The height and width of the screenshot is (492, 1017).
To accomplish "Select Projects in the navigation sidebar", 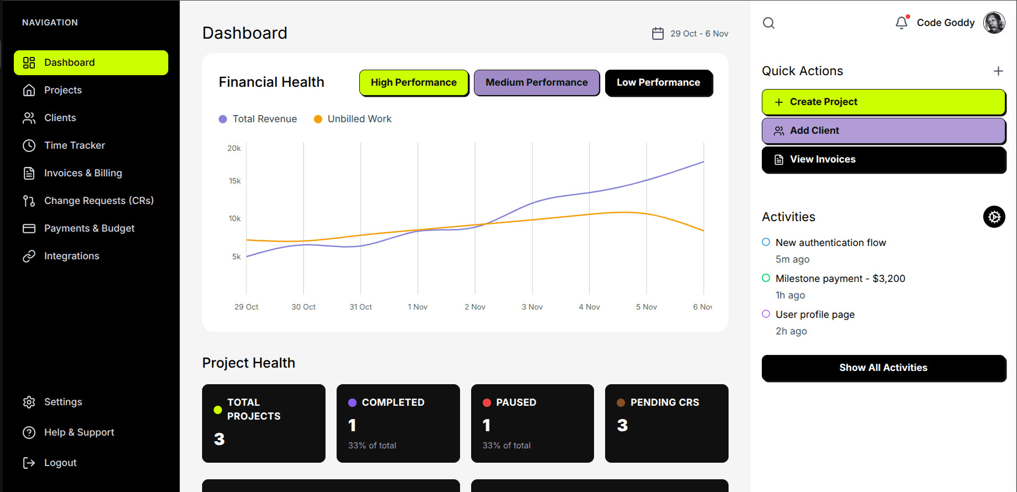I will coord(63,90).
